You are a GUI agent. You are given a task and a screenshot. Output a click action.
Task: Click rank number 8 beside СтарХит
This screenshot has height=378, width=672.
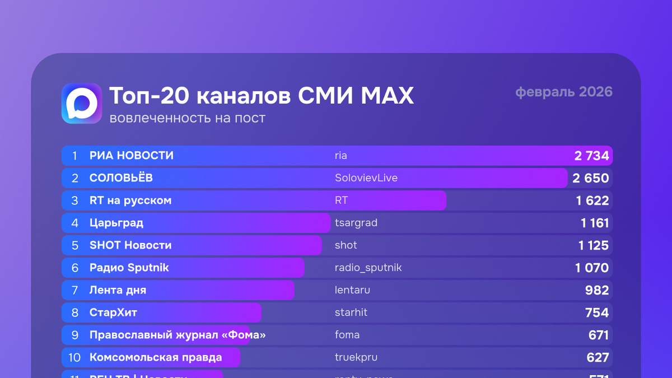click(x=75, y=312)
